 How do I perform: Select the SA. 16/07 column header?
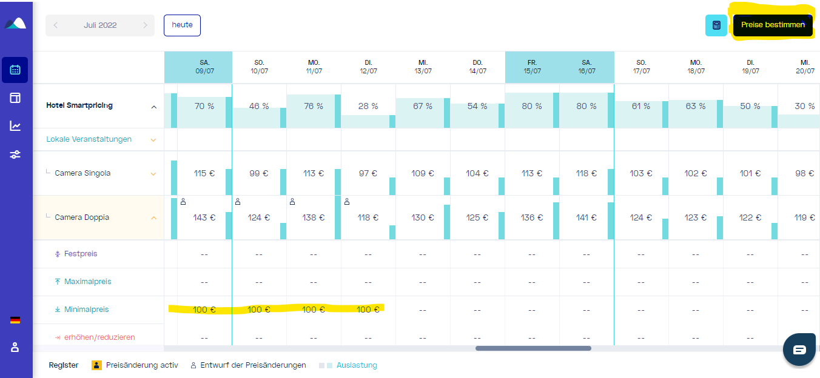point(586,67)
